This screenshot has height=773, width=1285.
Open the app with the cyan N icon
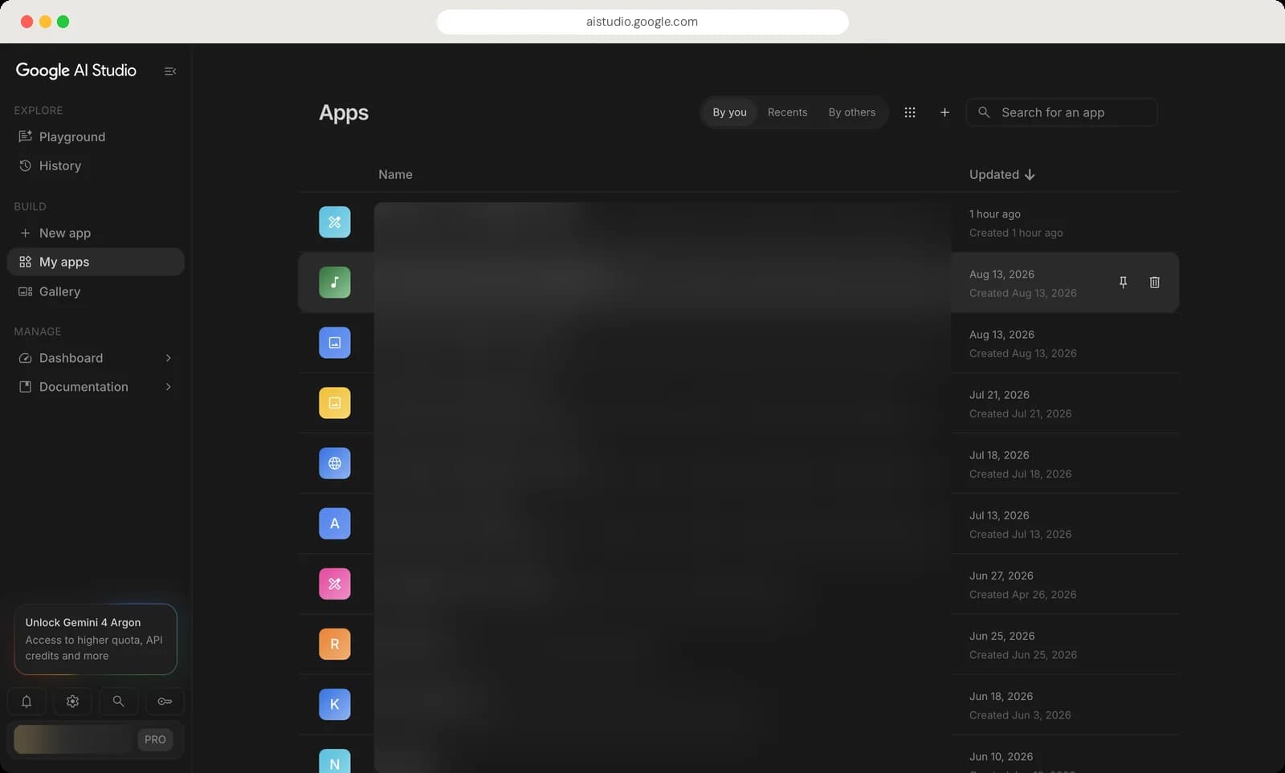pos(335,761)
